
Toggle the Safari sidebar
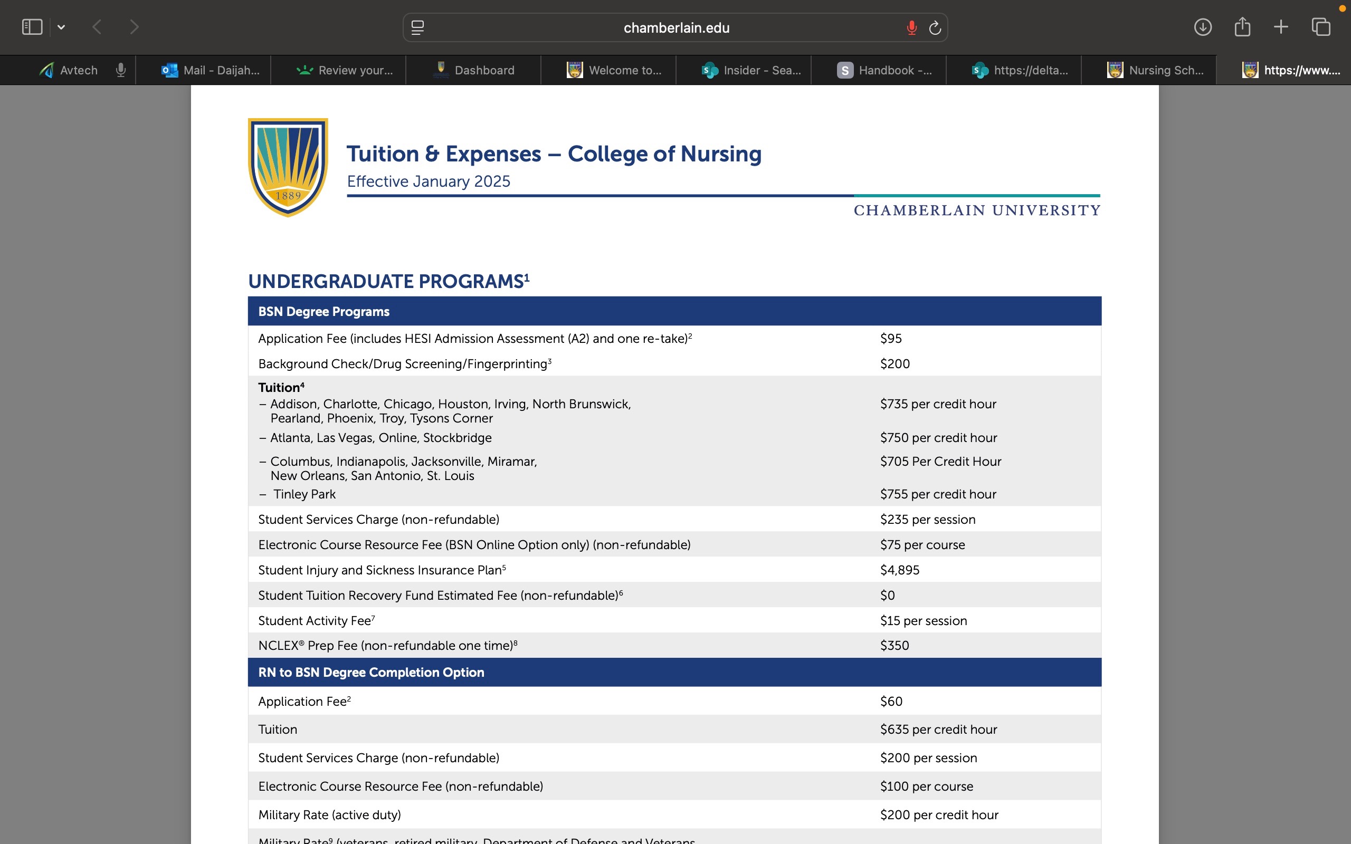(x=32, y=27)
